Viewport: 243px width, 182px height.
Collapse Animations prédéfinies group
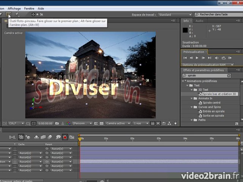(x=183, y=81)
